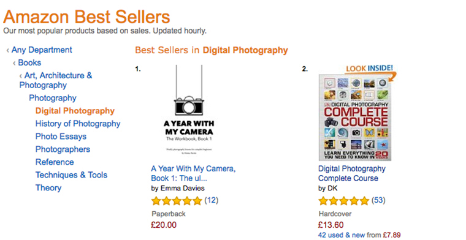Navigate up to the Books category

pos(29,62)
